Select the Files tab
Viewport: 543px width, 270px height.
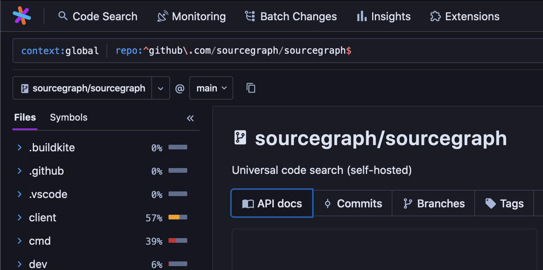[x=25, y=117]
